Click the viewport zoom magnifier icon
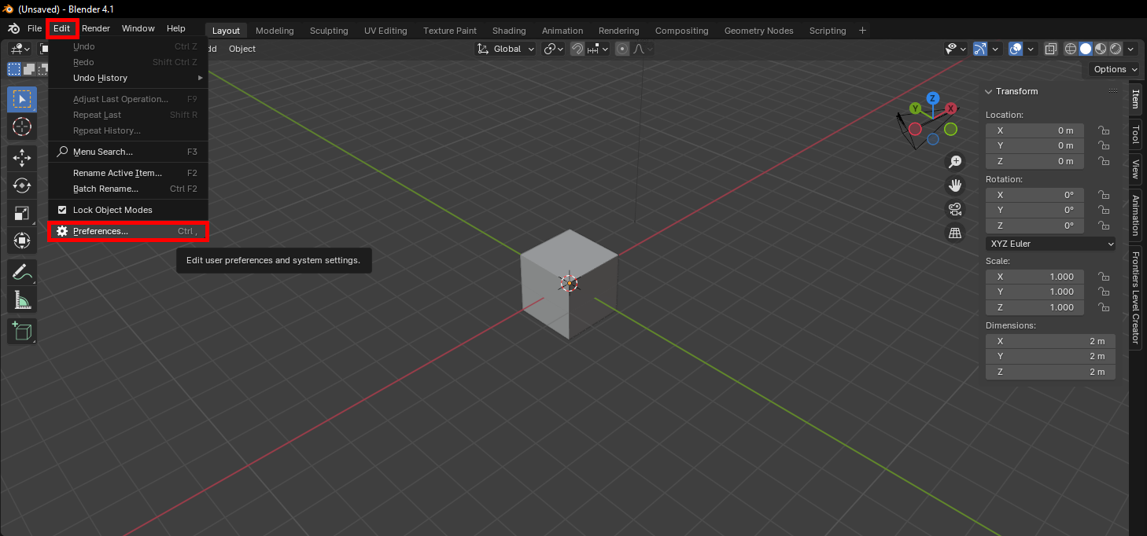 pyautogui.click(x=955, y=161)
